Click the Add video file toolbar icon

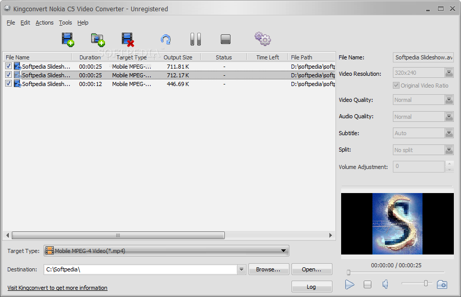[68, 39]
